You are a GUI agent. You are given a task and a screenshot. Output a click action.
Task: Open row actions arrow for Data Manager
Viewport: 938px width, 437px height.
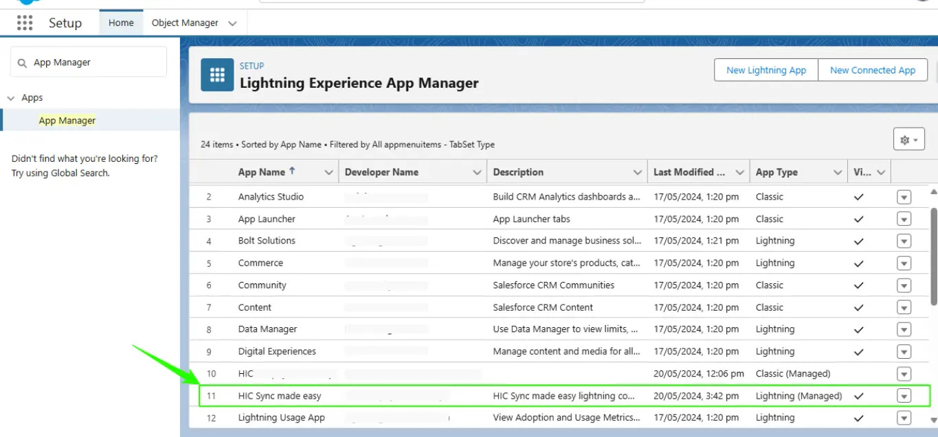904,329
